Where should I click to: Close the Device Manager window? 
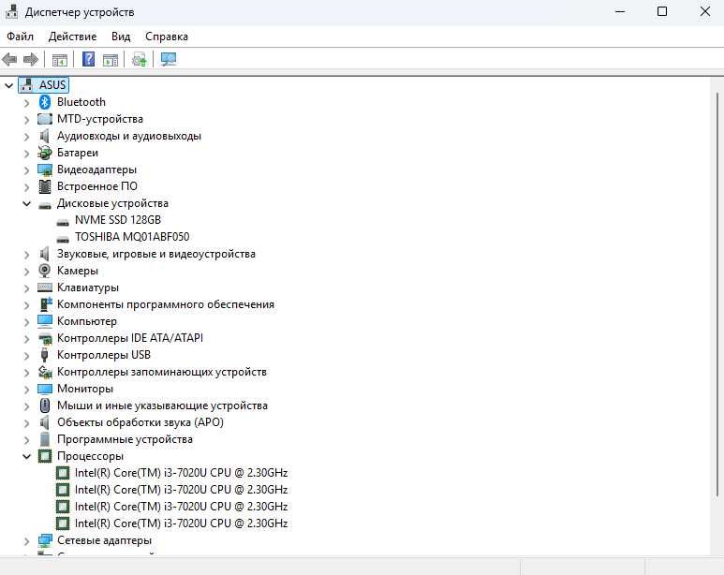[x=705, y=11]
